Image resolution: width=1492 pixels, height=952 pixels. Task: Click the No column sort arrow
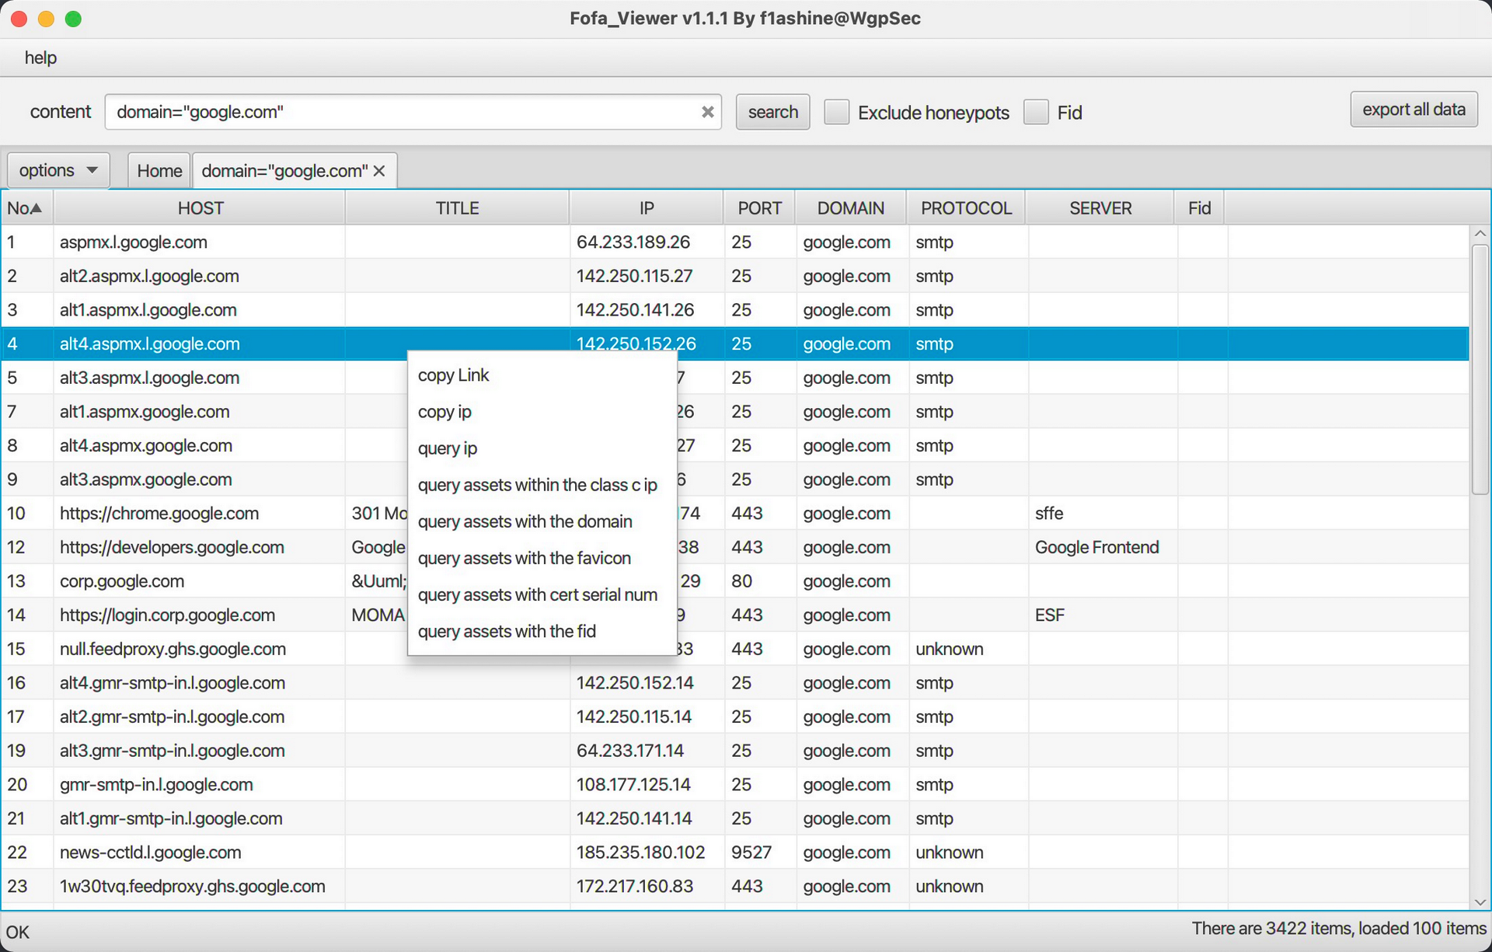[36, 208]
